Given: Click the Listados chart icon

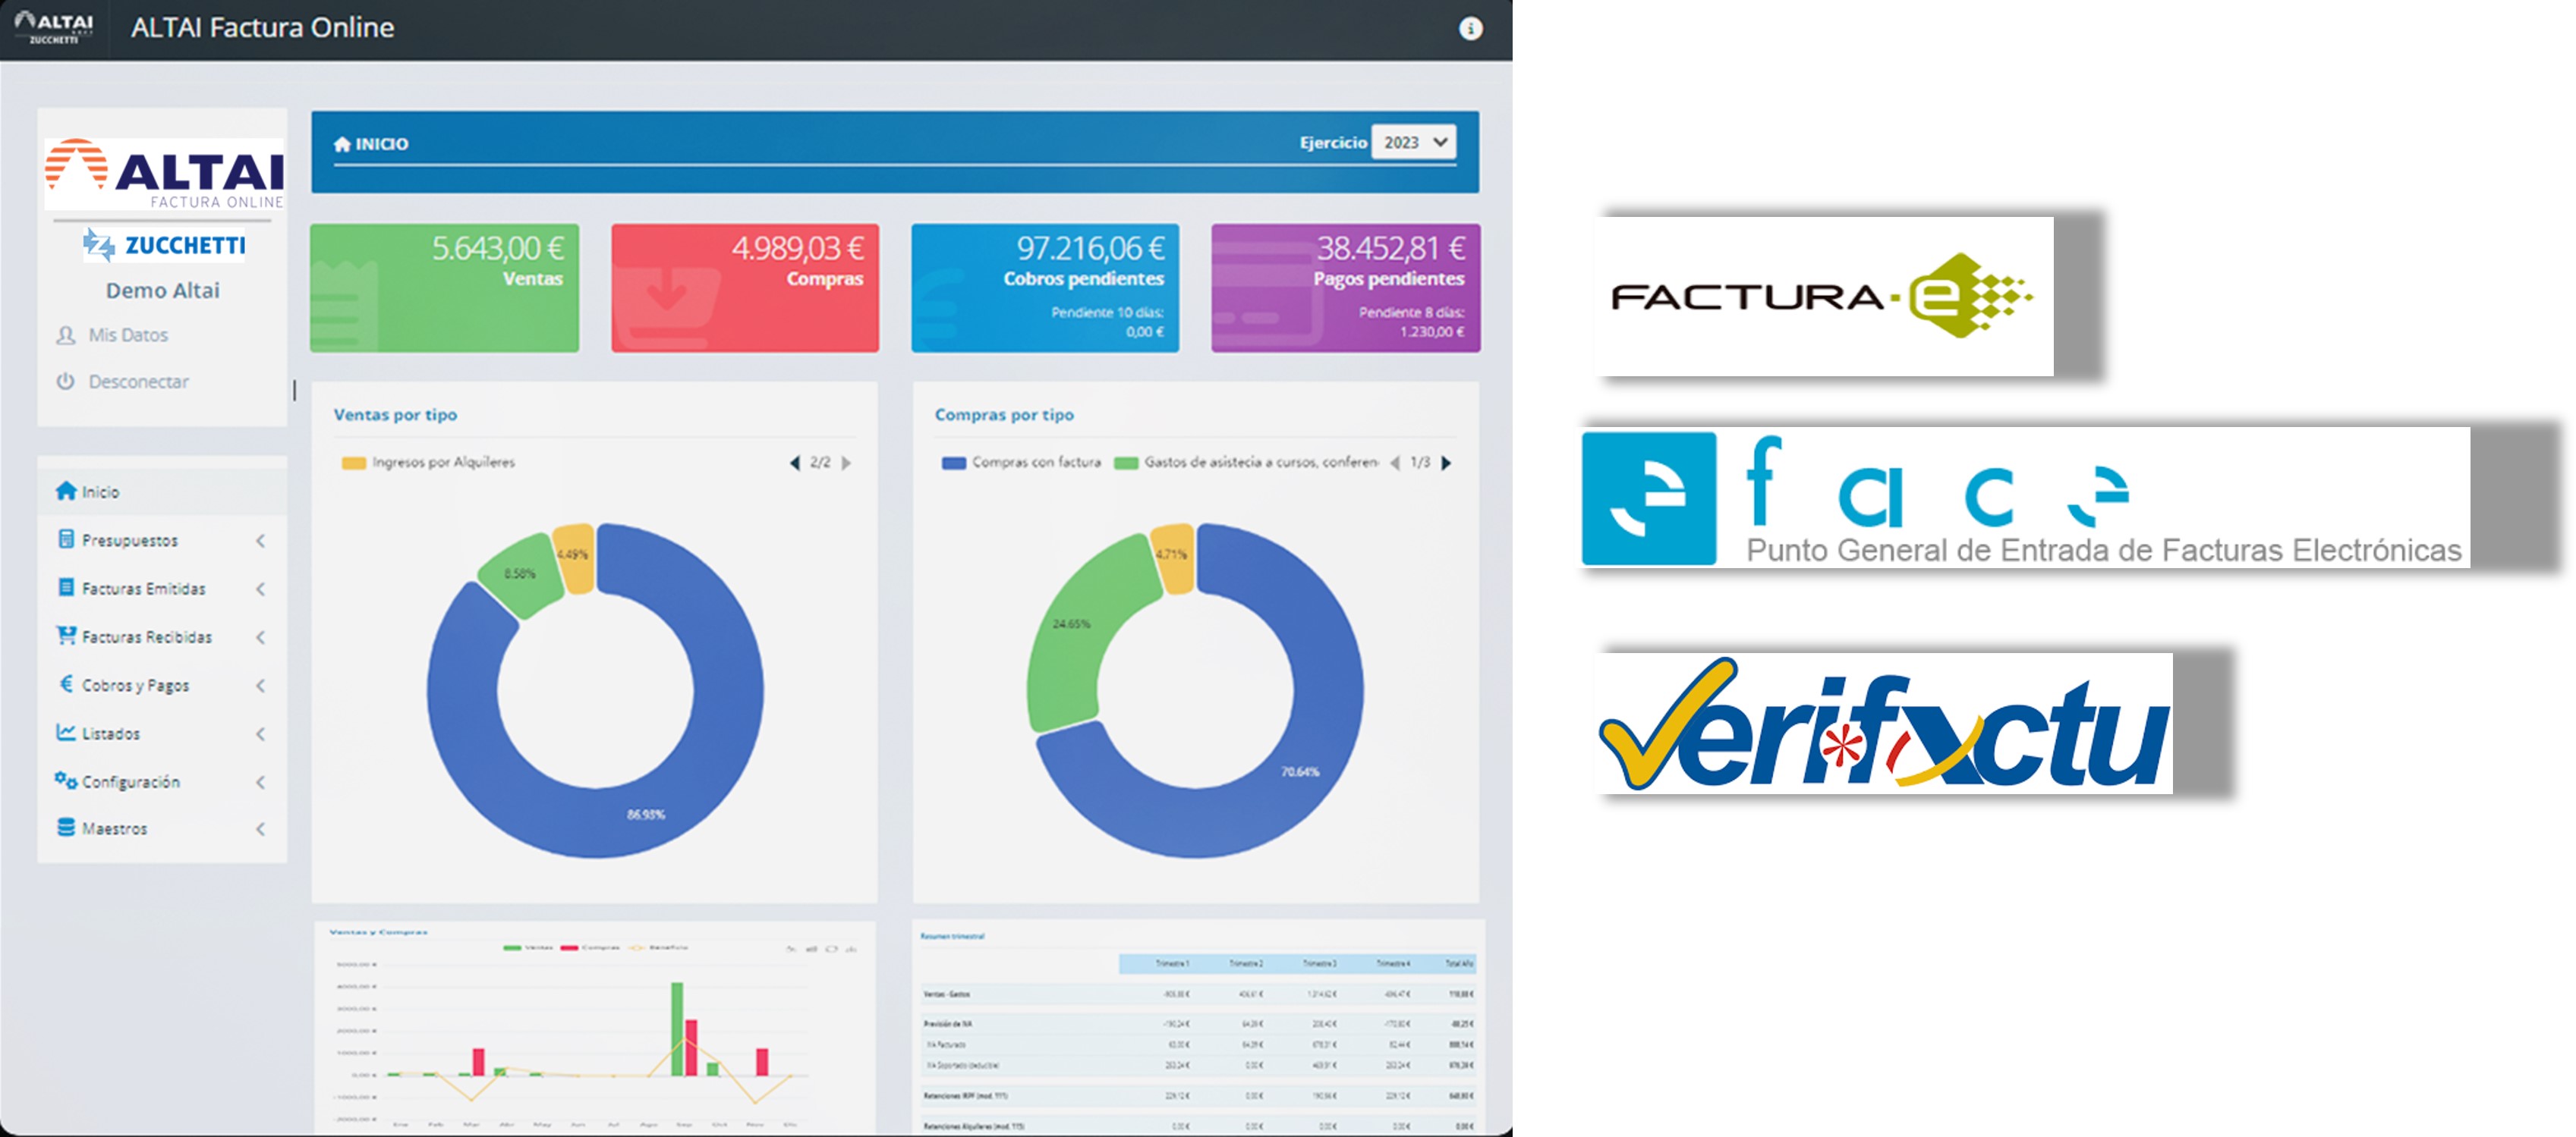Looking at the screenshot, I should 66,733.
